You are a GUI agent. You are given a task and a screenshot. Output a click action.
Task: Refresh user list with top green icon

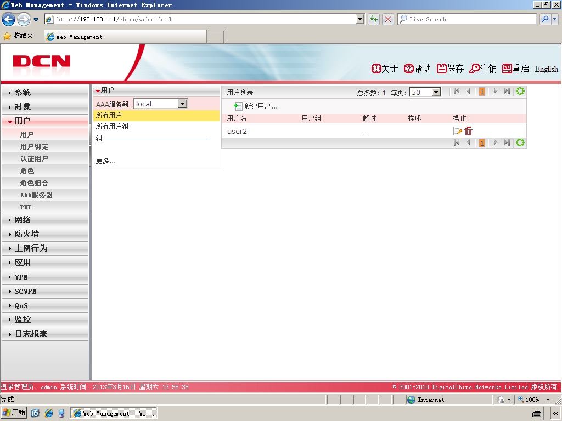[520, 92]
